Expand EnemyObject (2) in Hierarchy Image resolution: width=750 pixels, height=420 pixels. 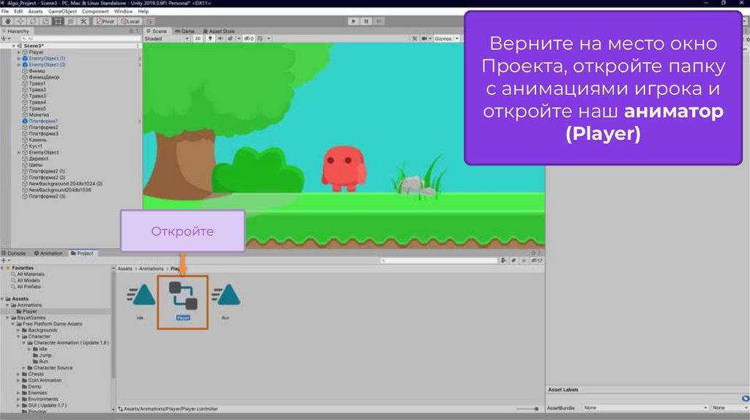(x=19, y=64)
